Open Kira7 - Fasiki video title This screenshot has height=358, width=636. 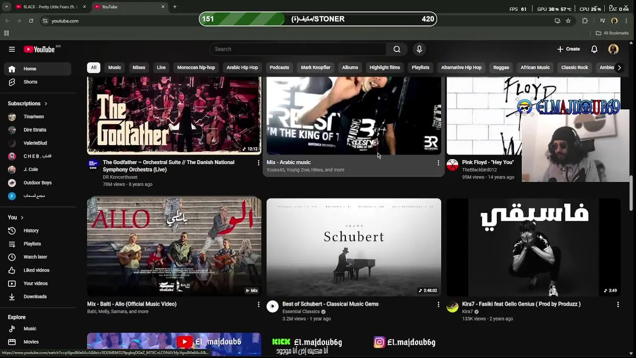(521, 304)
